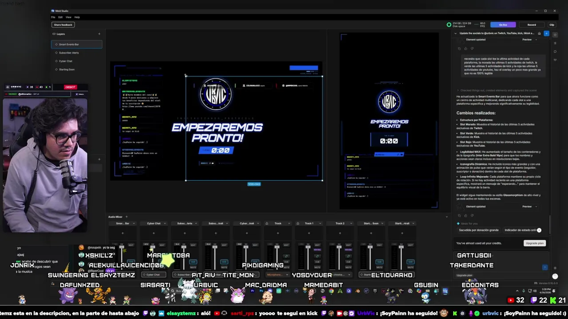568x319 pixels.
Task: Toggle CUE on the Start... Soon channel
Action: (379, 262)
